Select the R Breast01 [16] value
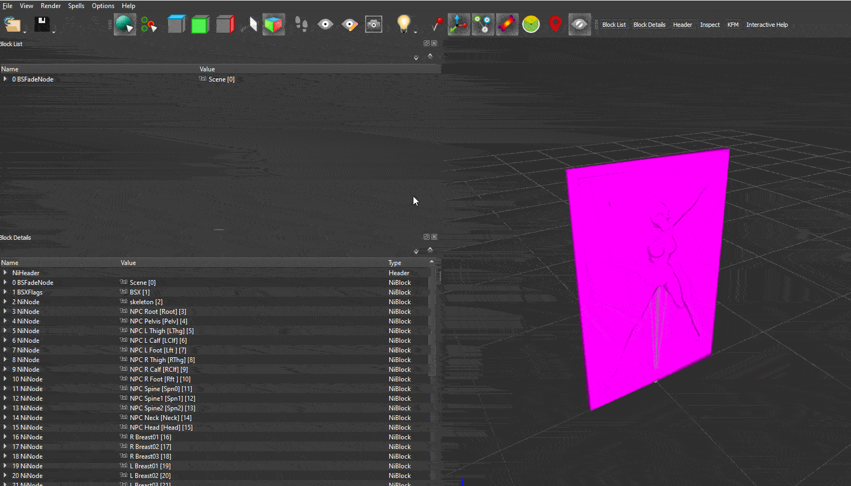851x486 pixels. 150,437
